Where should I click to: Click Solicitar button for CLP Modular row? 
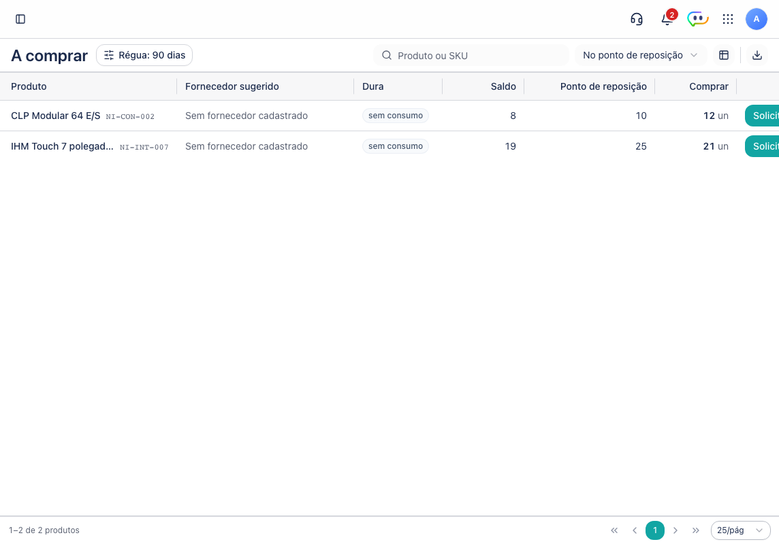pos(762,116)
